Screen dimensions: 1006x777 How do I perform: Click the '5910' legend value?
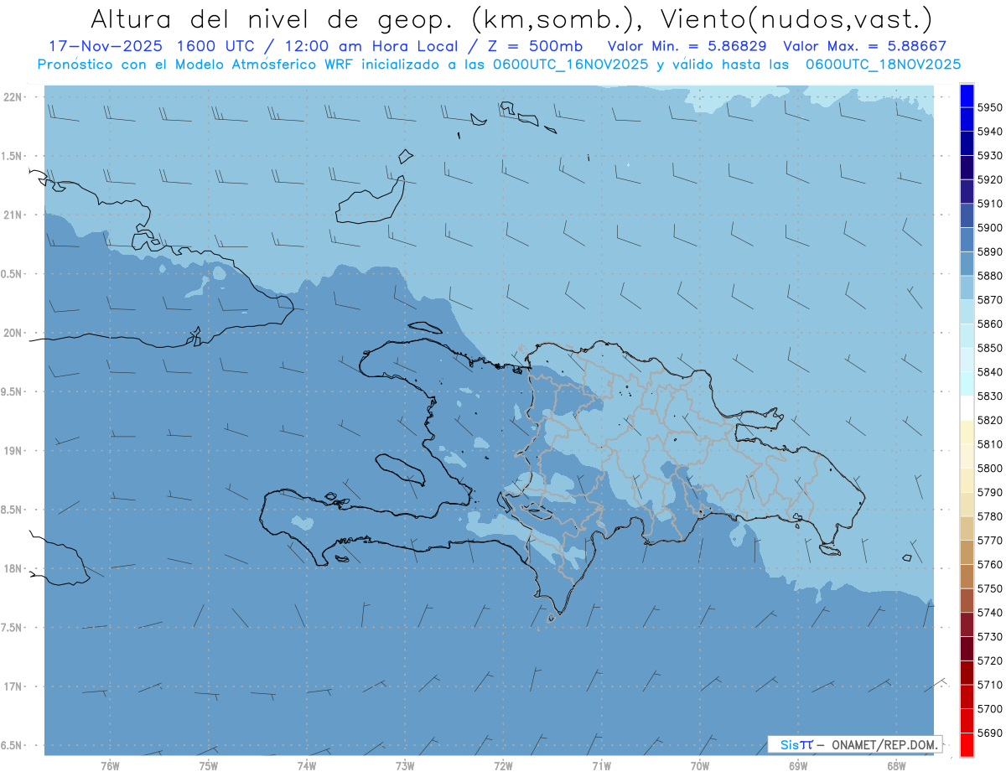pyautogui.click(x=990, y=204)
